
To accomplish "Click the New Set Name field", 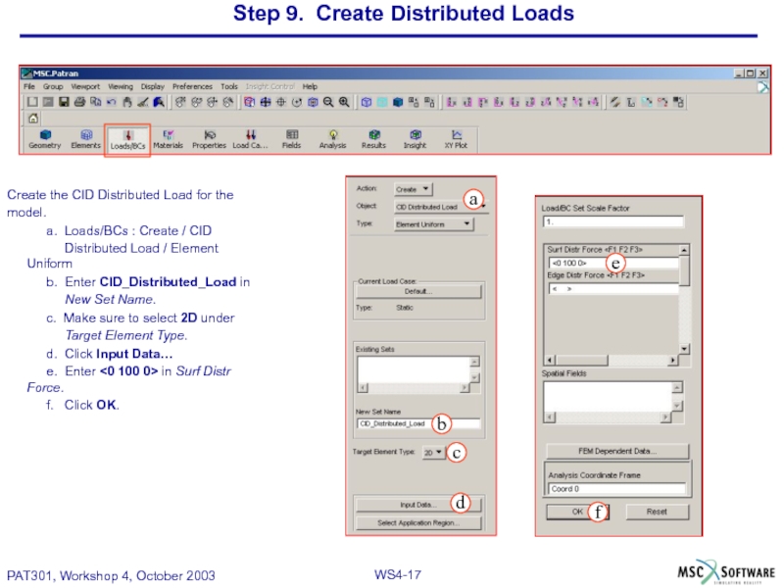I will (x=418, y=423).
